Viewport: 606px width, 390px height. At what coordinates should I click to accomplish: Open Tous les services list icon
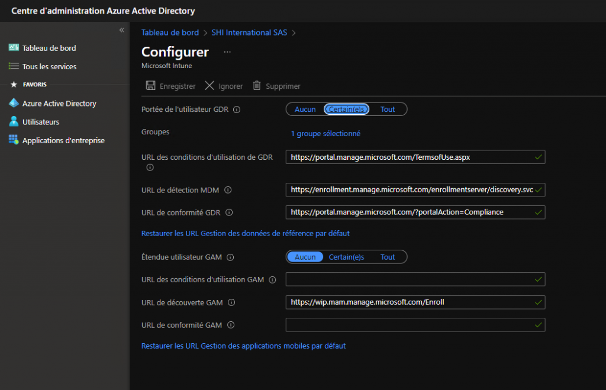click(x=14, y=66)
